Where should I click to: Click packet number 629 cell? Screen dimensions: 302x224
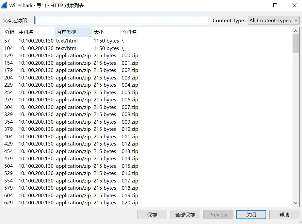tap(8, 203)
